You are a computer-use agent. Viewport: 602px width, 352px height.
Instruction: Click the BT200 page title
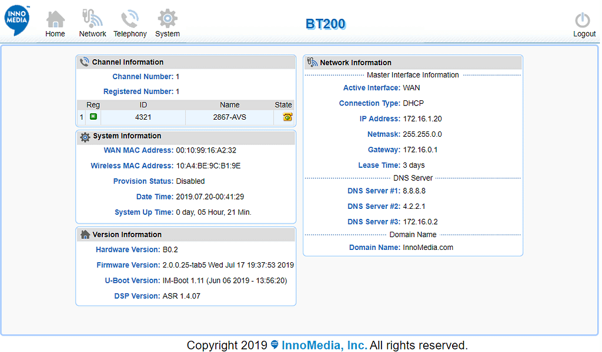pyautogui.click(x=326, y=23)
